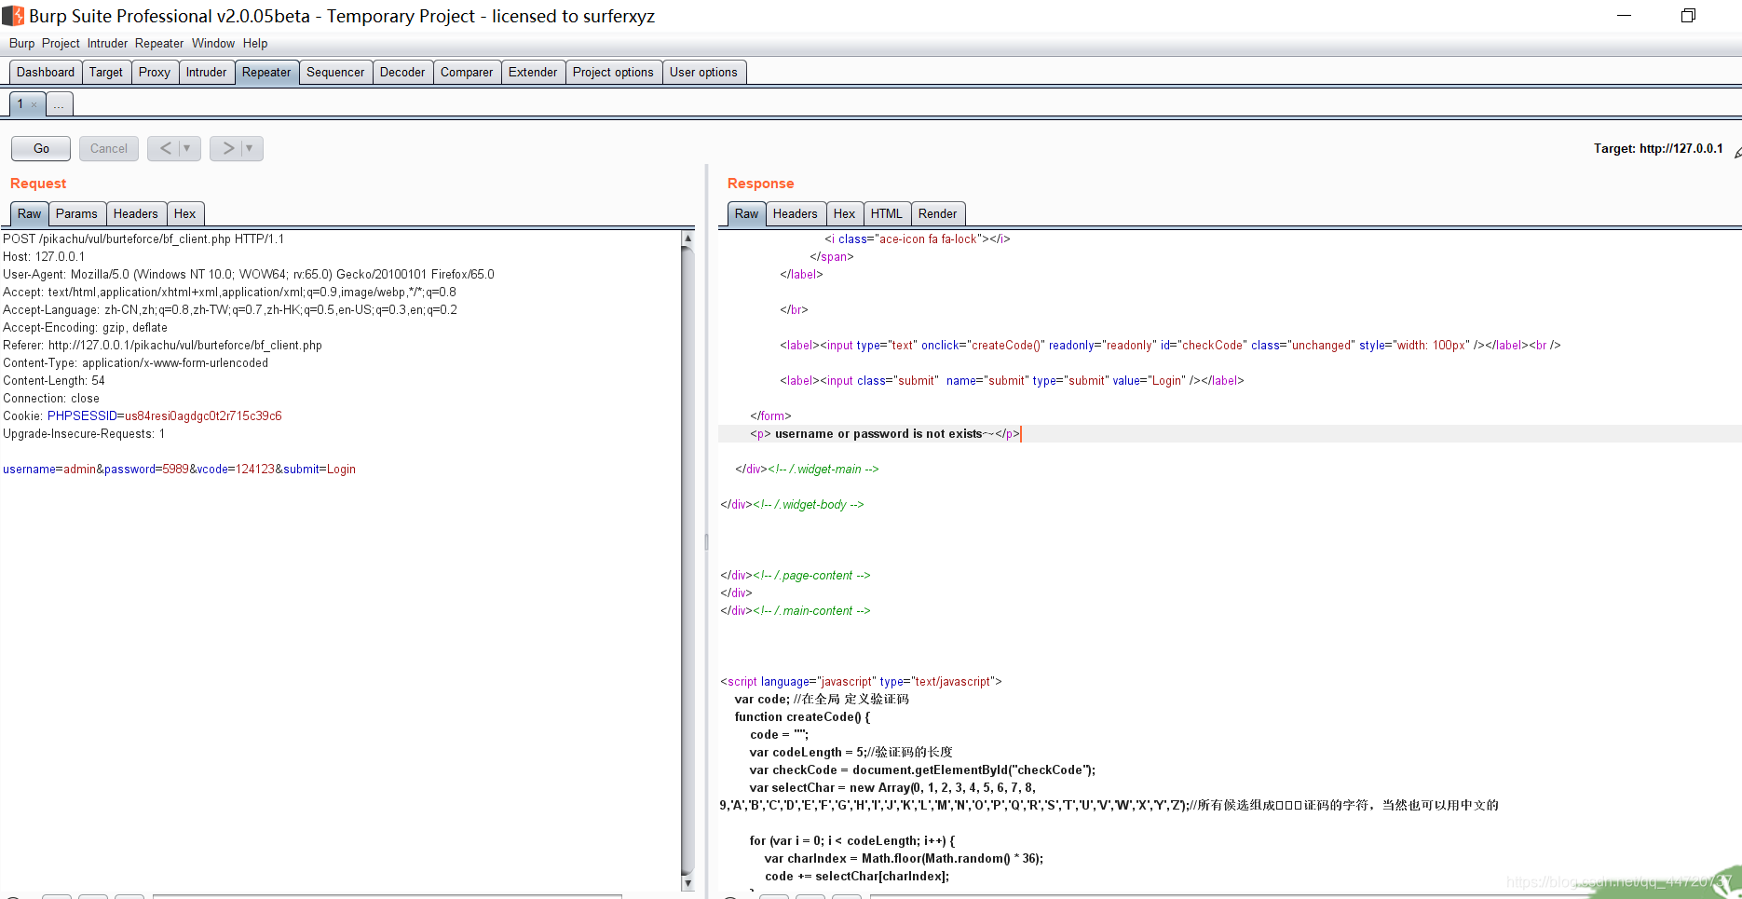Close repeater tab 1 with its x

click(x=34, y=104)
